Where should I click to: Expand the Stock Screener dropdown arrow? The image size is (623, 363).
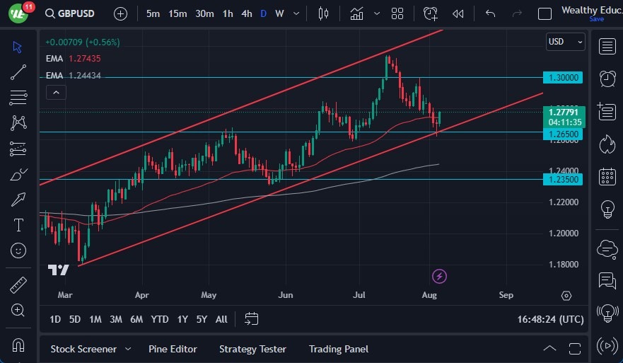(128, 349)
